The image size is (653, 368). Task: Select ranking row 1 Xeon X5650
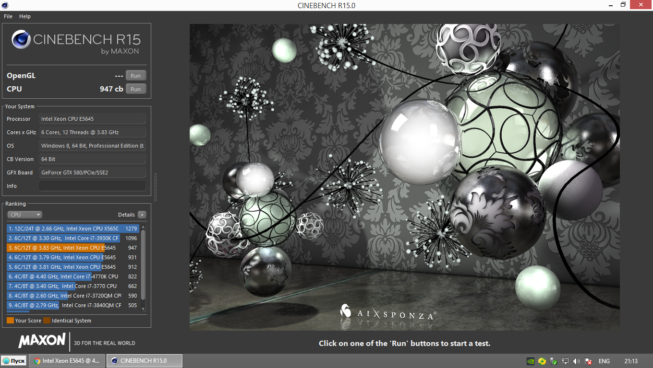[x=73, y=229]
